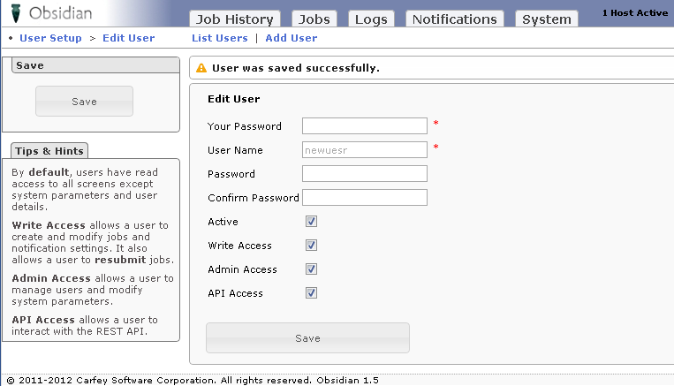The height and width of the screenshot is (386, 674).
Task: Click the Obsidian logo icon
Action: pyautogui.click(x=15, y=14)
